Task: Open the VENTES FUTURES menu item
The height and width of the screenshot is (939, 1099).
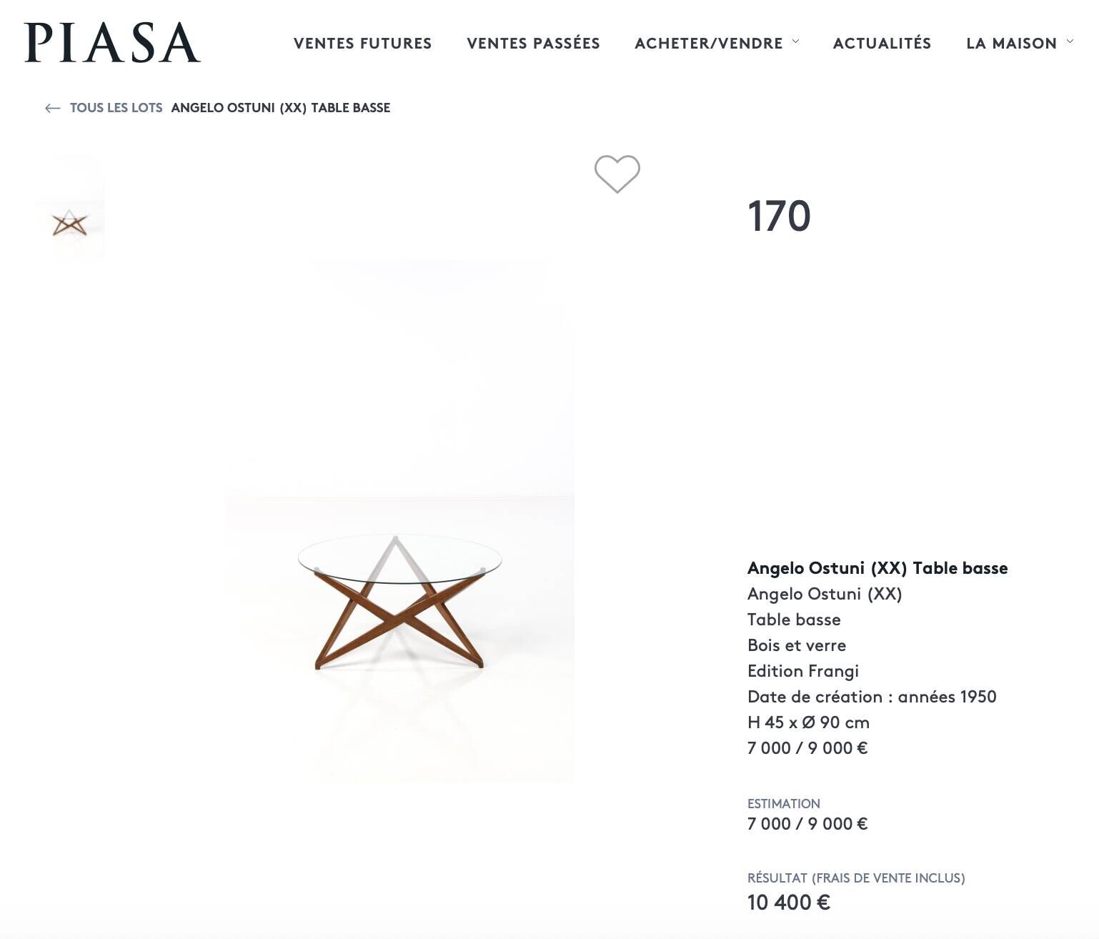Action: tap(362, 44)
